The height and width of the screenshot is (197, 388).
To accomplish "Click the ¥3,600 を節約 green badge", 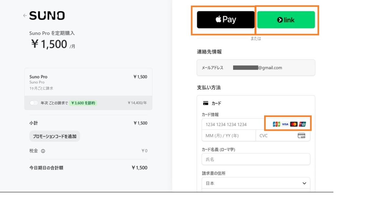I will (x=83, y=103).
